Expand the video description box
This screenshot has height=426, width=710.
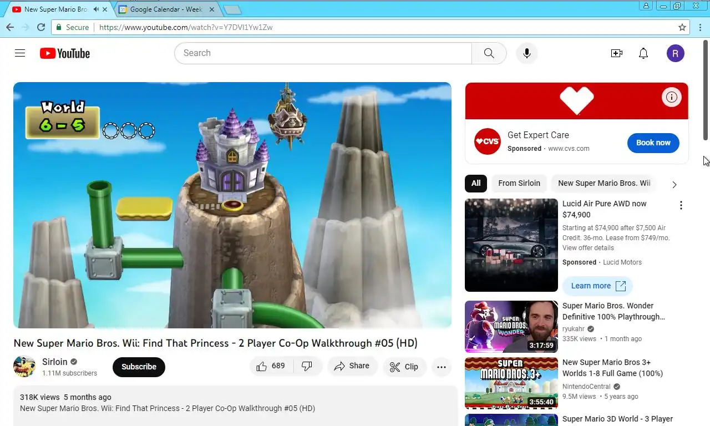pos(236,406)
